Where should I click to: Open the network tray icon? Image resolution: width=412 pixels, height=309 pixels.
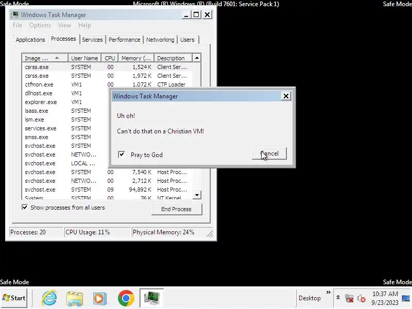(349, 299)
